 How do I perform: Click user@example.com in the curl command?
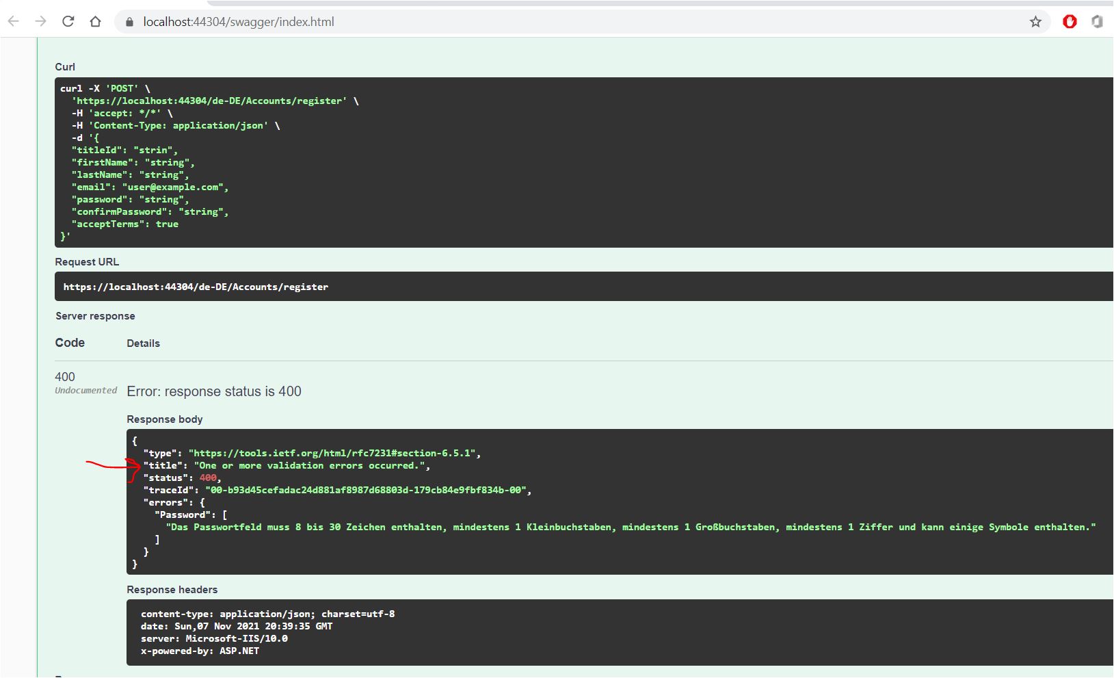(175, 187)
